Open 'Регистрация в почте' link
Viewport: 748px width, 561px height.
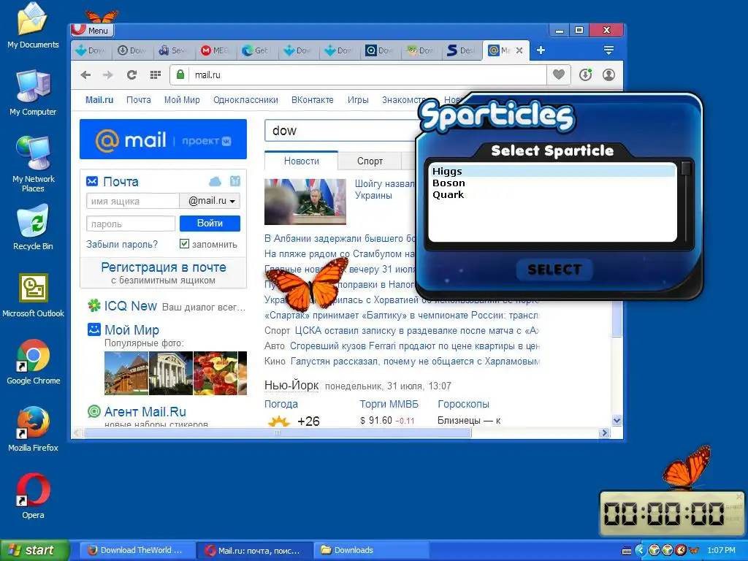click(x=163, y=267)
